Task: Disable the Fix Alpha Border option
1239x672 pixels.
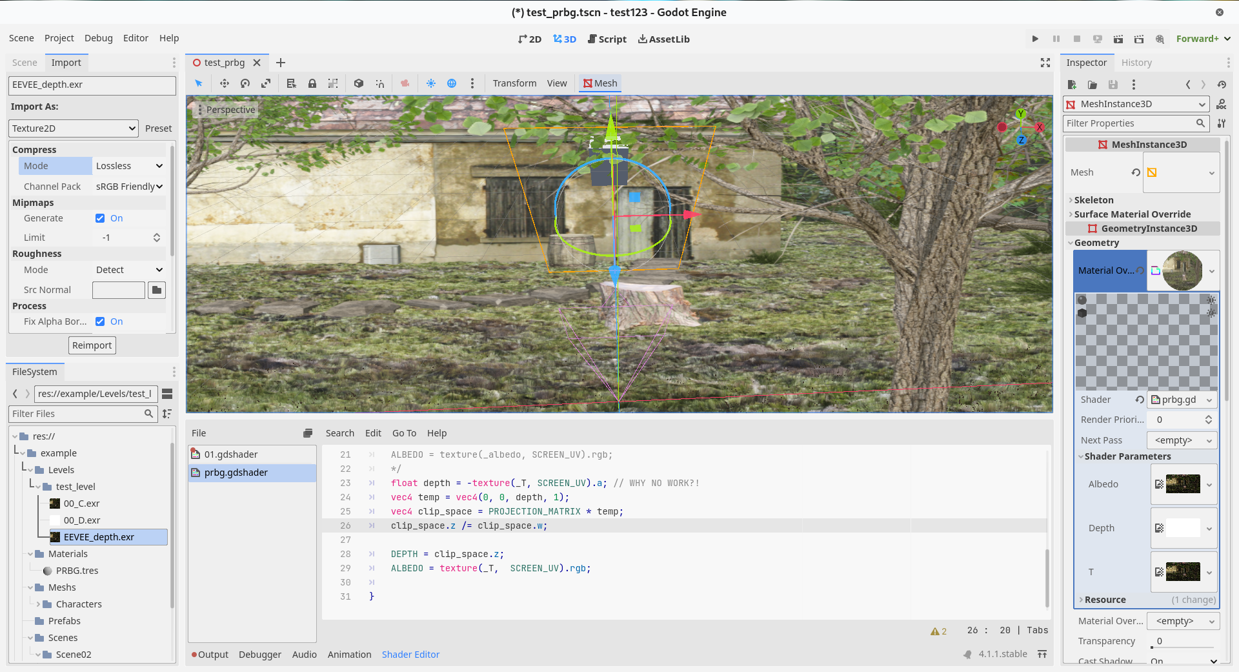Action: tap(100, 321)
